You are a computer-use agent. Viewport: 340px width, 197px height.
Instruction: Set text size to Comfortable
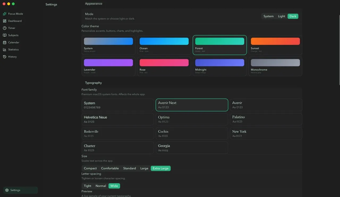pyautogui.click(x=110, y=168)
